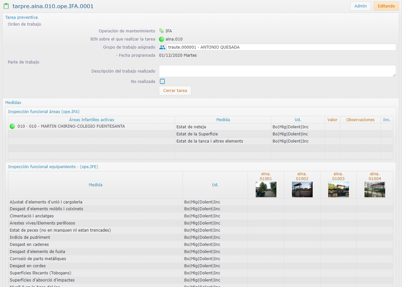Click the green circle beside MARTIN CHIRINO-COLEGIO FUENTESANTA

12,126
